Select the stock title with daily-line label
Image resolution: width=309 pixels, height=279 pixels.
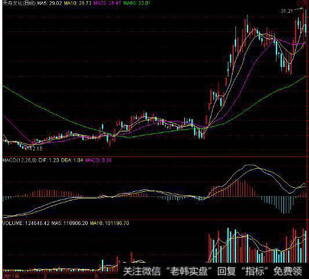click(19, 3)
